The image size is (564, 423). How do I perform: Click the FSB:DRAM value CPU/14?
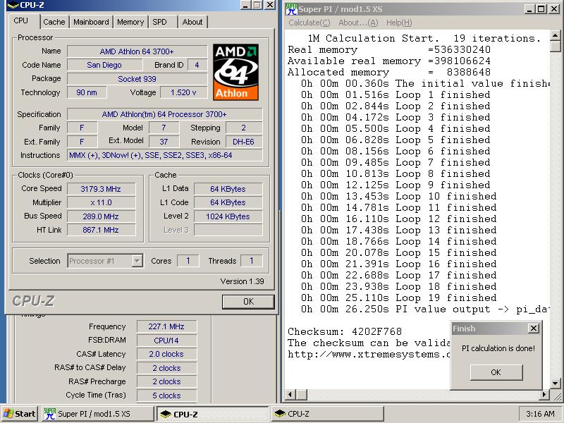(x=166, y=341)
